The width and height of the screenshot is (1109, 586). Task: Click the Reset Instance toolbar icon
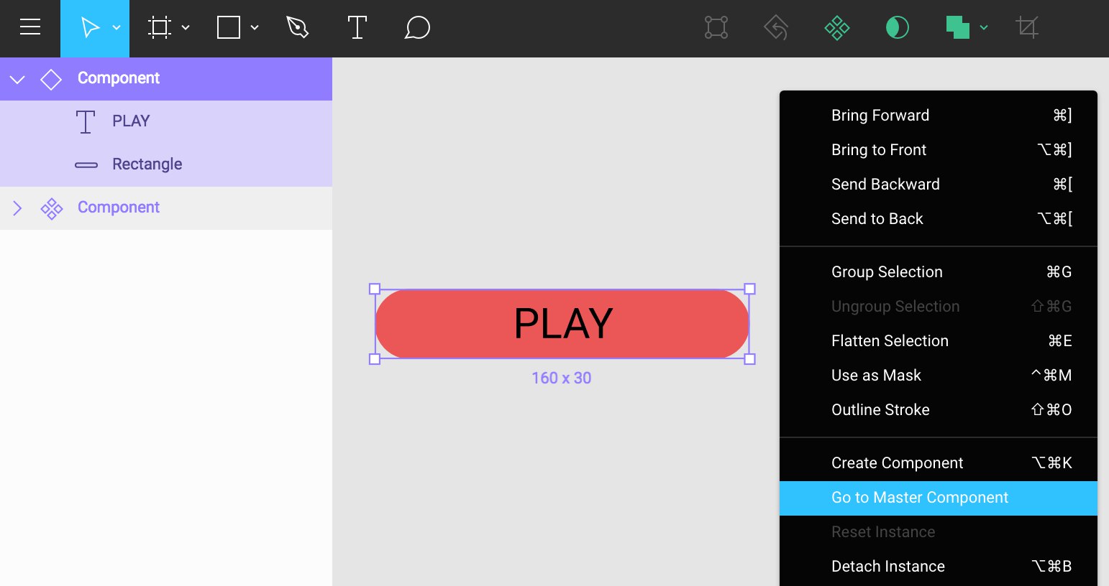776,27
